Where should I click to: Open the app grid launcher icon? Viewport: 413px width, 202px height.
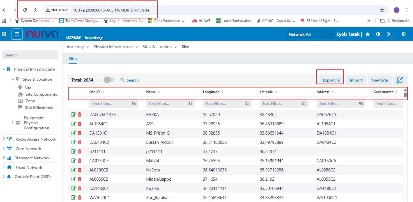point(4,34)
